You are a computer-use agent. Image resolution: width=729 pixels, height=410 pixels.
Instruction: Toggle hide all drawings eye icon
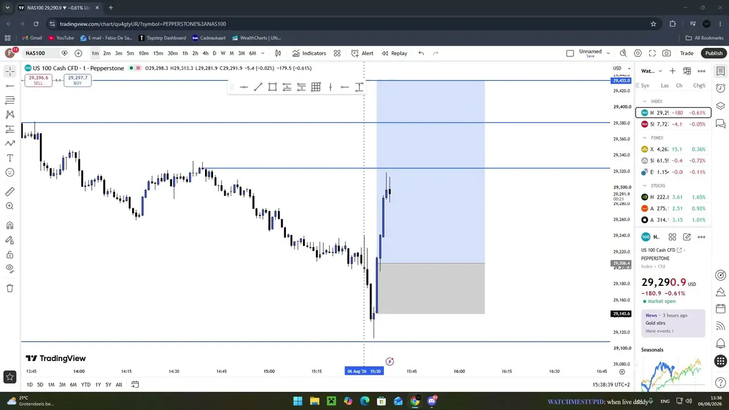[x=10, y=269]
